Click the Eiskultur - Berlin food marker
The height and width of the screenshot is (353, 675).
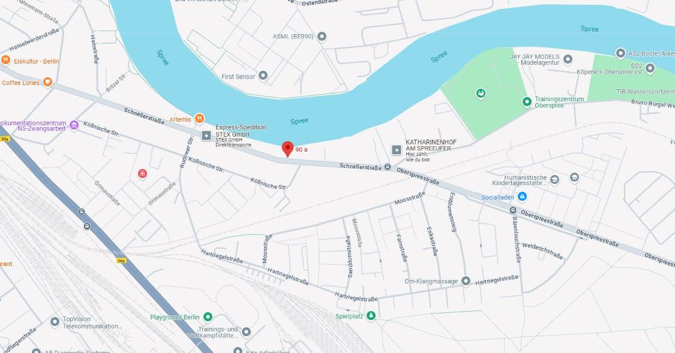click(5, 60)
